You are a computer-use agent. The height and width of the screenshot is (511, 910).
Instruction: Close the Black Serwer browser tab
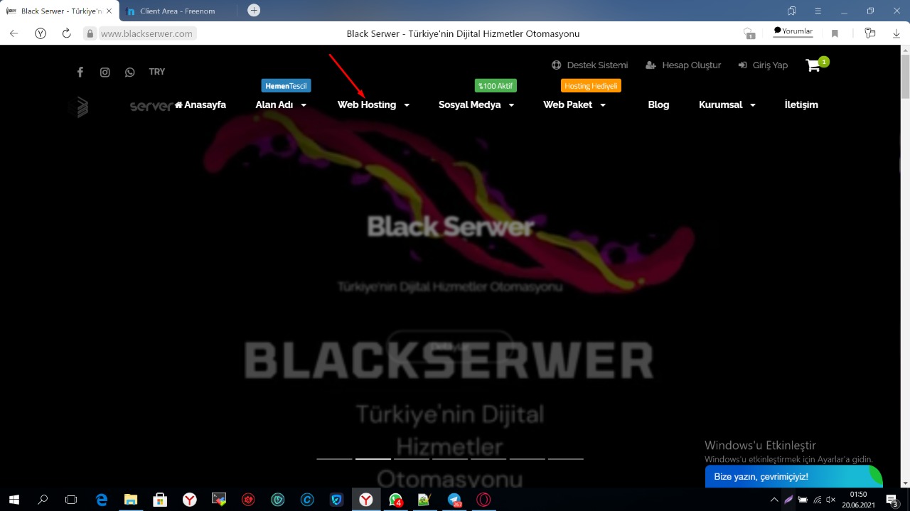109,11
